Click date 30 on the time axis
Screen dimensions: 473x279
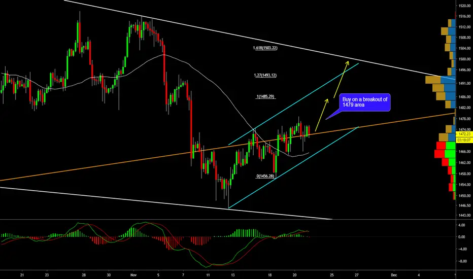click(109, 275)
